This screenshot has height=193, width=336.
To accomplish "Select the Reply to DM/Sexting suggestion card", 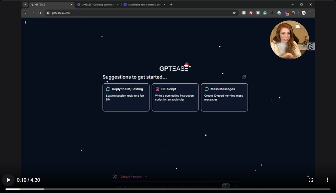I will coord(126,97).
